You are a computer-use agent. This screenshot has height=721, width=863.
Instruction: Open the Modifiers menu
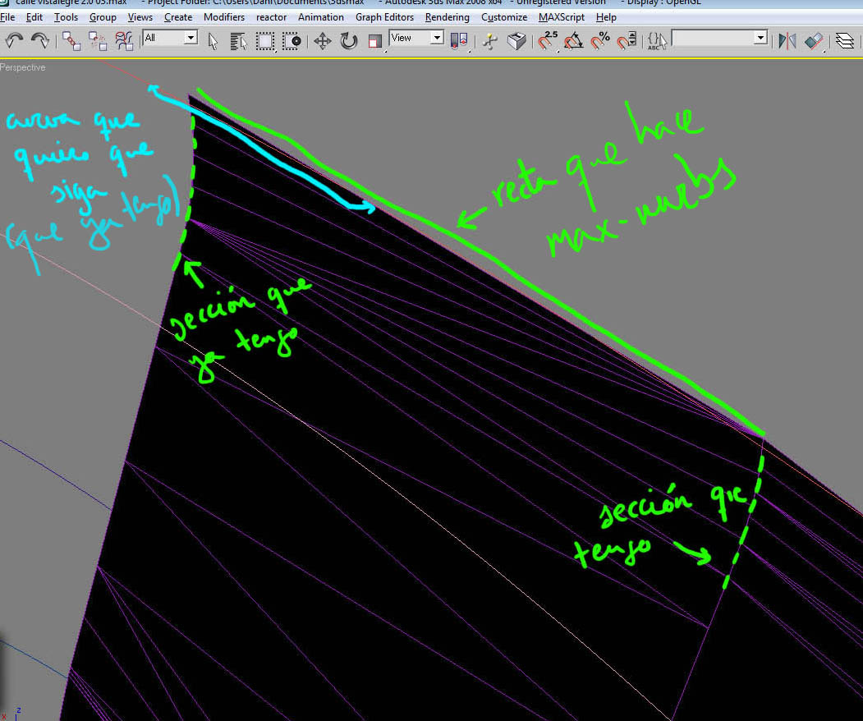pos(224,17)
